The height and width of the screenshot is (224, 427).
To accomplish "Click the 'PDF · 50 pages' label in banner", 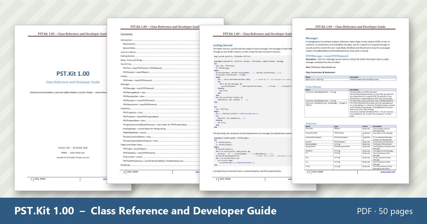I will click(385, 211).
